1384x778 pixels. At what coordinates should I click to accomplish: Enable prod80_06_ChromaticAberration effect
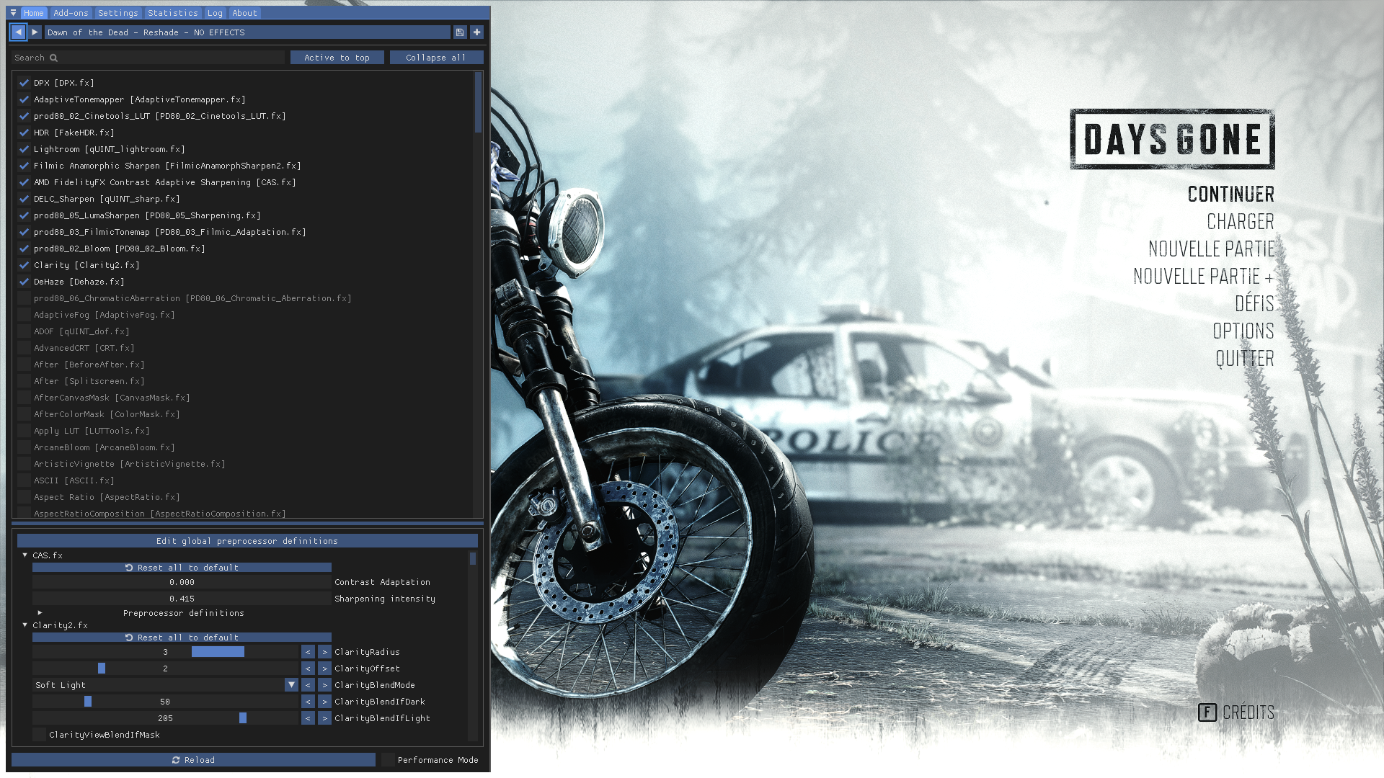[x=24, y=298]
